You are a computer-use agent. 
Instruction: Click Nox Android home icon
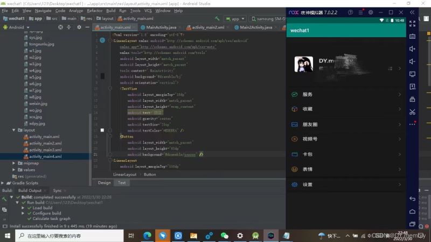(412, 211)
